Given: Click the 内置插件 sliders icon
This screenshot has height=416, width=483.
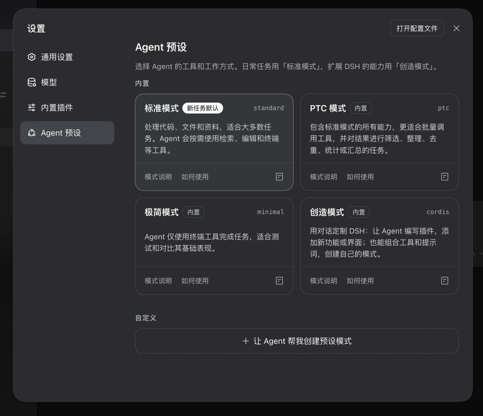Looking at the screenshot, I should [x=31, y=108].
